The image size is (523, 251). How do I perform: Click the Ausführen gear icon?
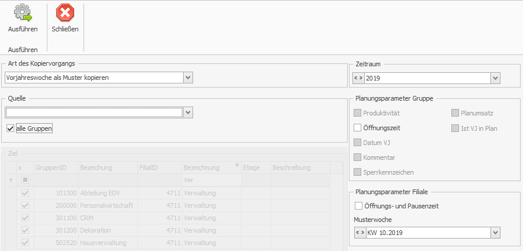coord(23,12)
